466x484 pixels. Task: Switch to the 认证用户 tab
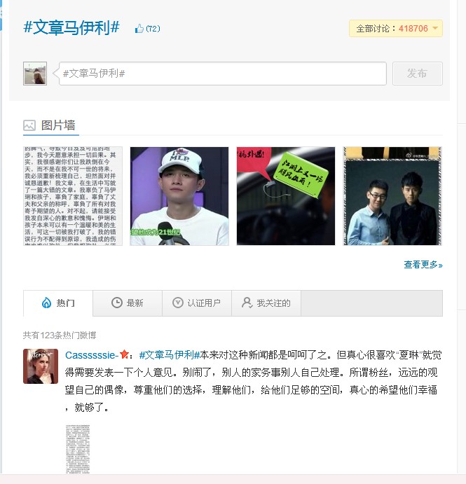coord(197,303)
